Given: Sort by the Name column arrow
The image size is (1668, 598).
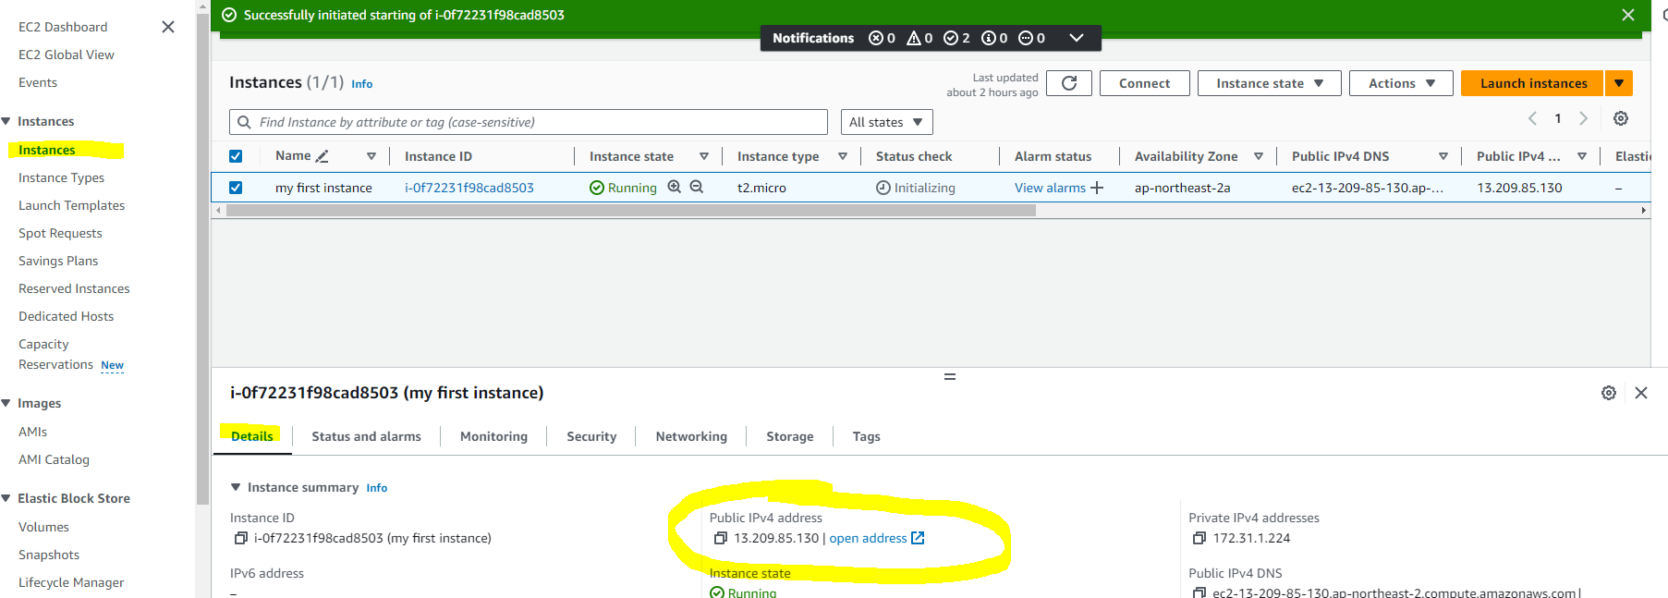Looking at the screenshot, I should (371, 156).
